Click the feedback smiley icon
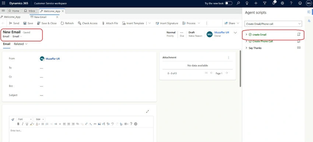Viewport: 313px width, 142px height. (300, 3)
